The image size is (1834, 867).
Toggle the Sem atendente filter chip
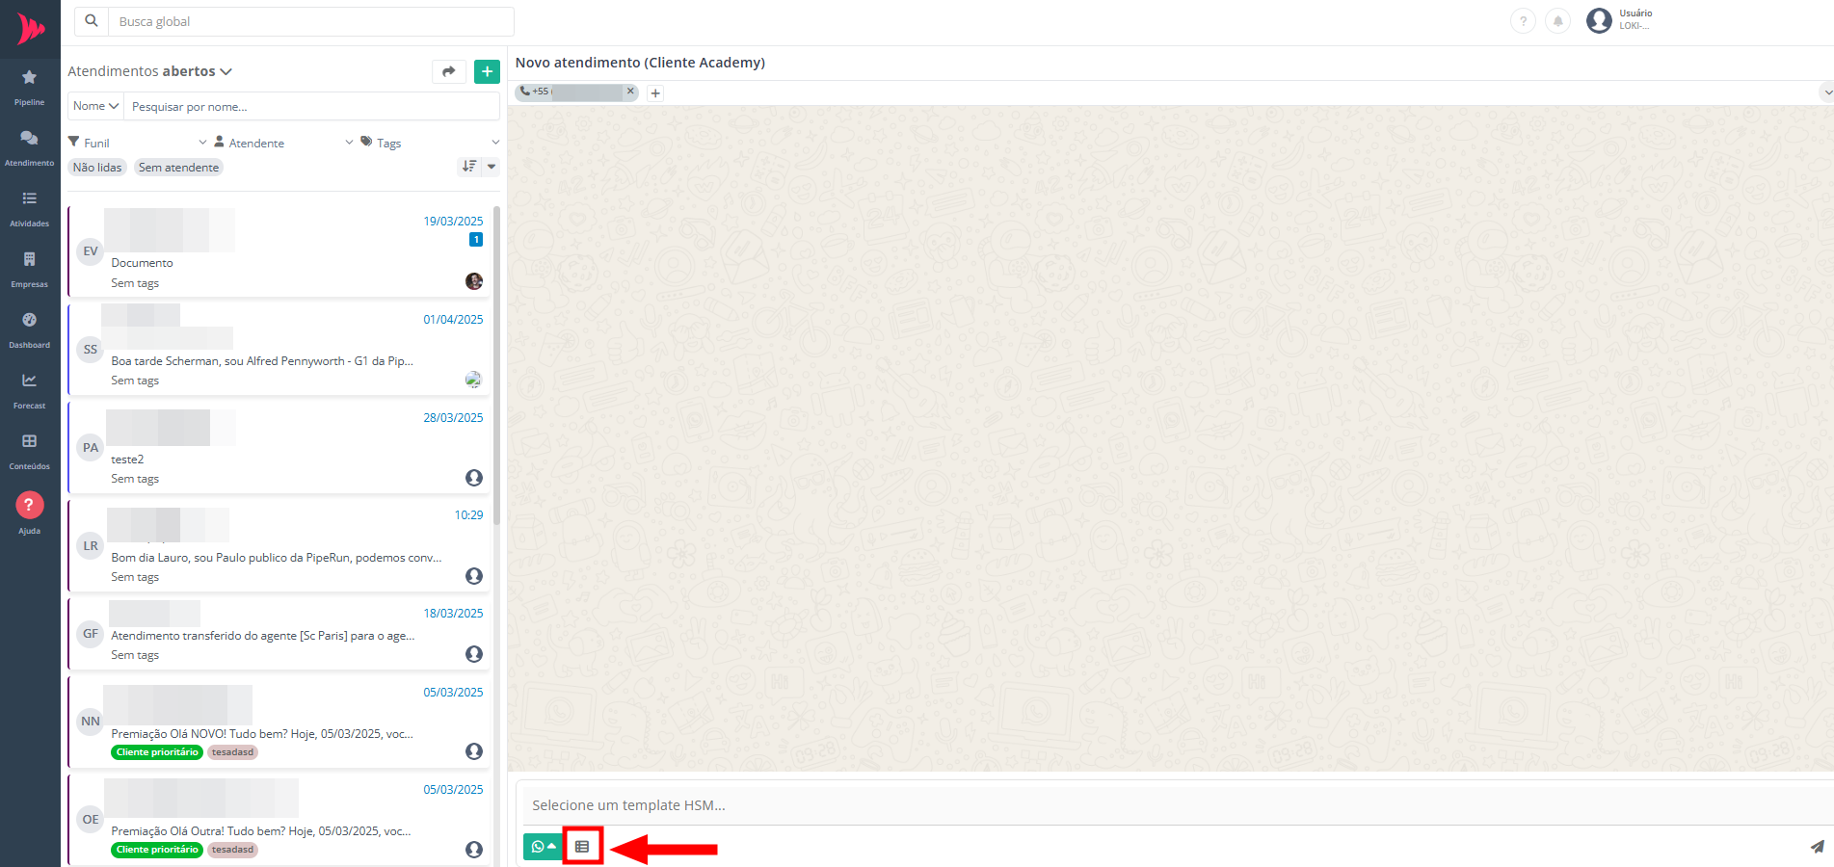click(178, 168)
